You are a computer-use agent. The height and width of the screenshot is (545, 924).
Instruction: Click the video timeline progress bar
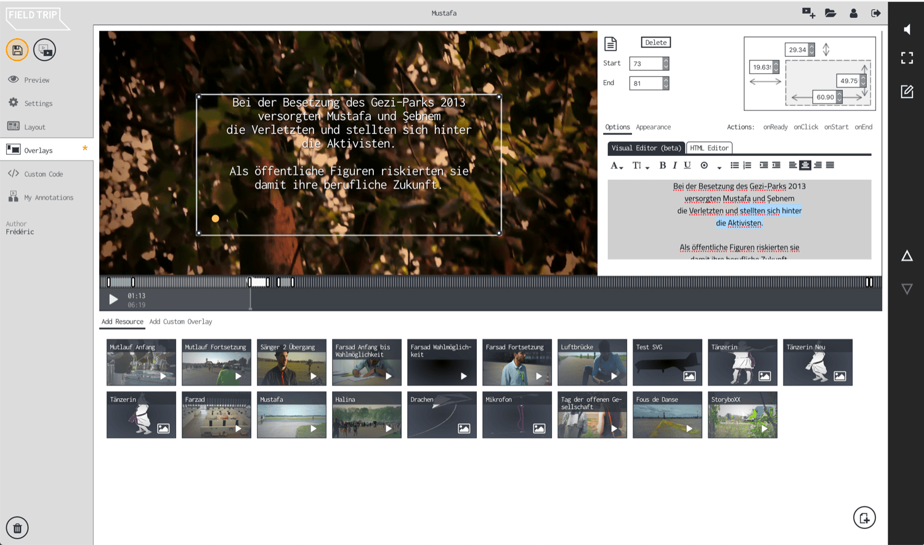coord(493,282)
